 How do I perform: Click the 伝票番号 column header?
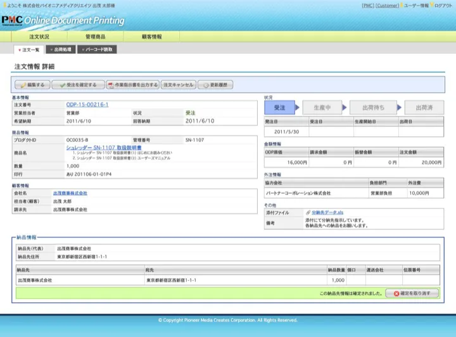point(421,270)
